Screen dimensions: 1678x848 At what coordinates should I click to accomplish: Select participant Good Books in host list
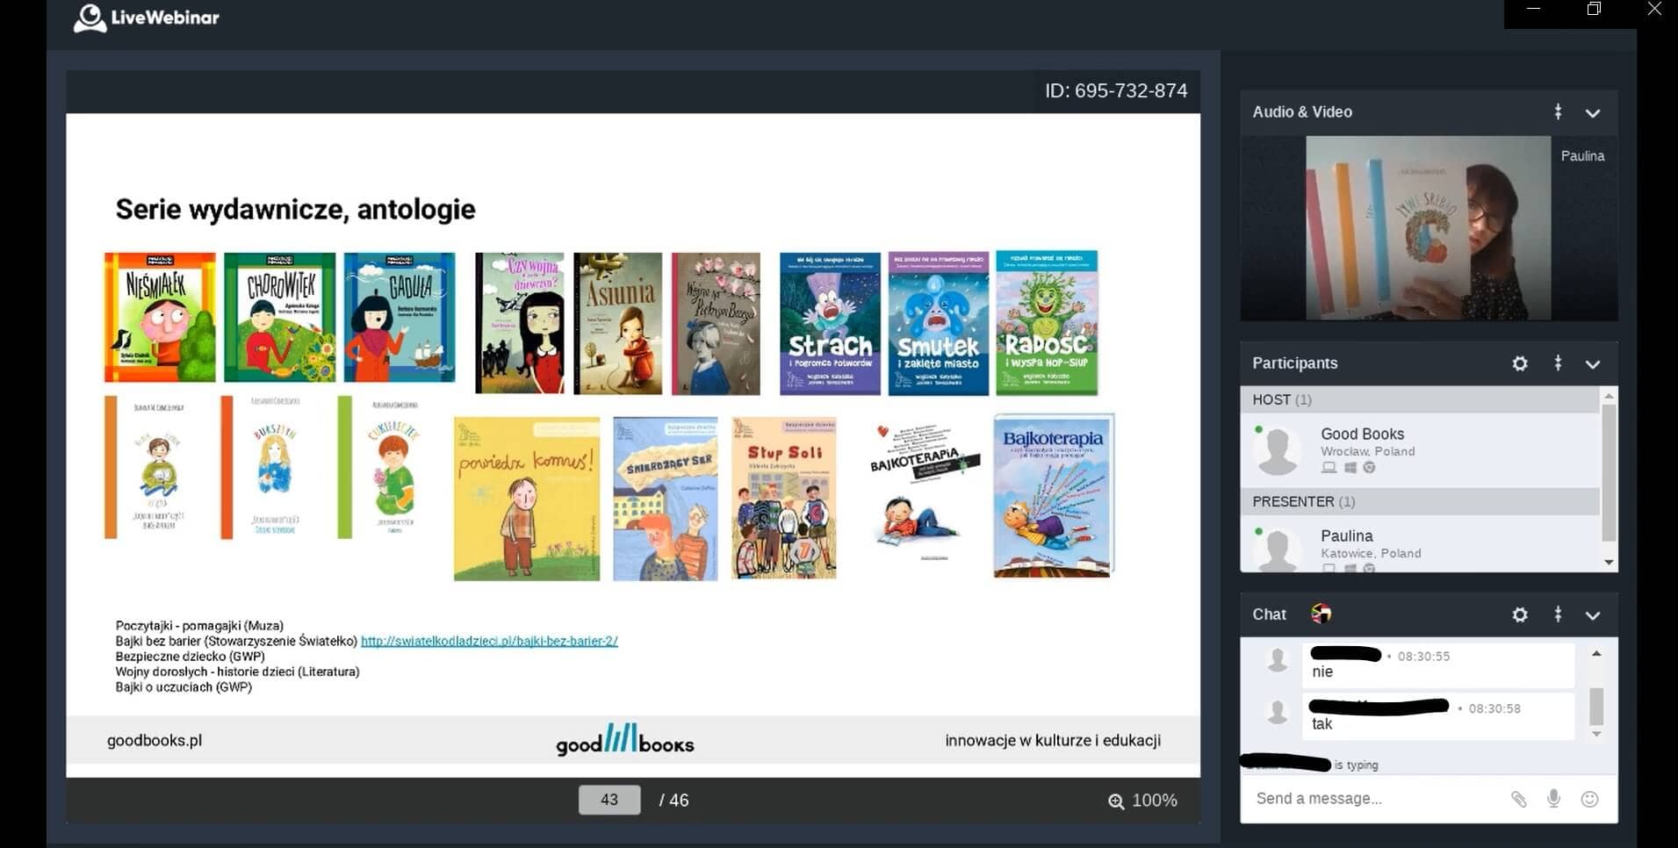pos(1421,449)
